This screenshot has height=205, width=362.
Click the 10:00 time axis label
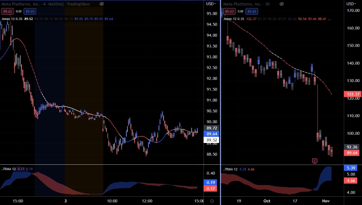click(x=112, y=201)
